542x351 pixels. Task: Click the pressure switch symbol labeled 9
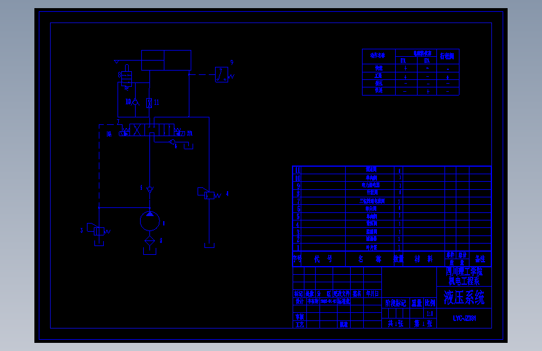pos(221,74)
